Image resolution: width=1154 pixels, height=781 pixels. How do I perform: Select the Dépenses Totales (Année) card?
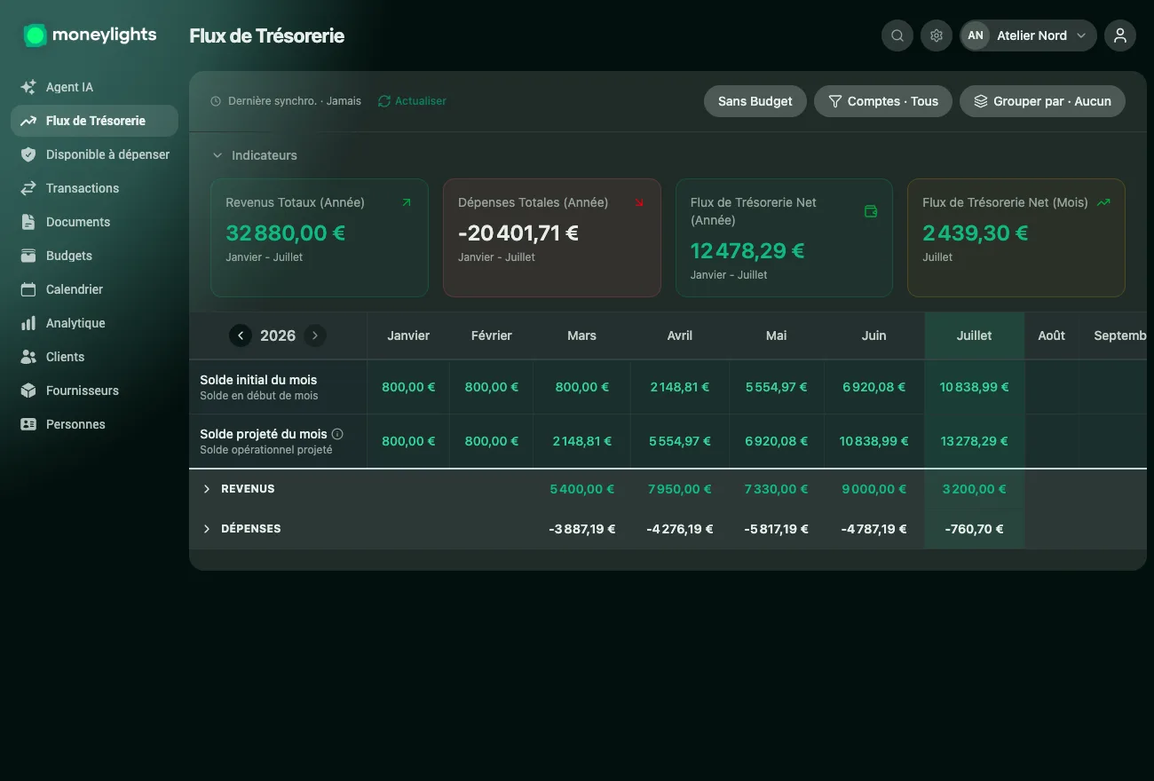pyautogui.click(x=552, y=238)
